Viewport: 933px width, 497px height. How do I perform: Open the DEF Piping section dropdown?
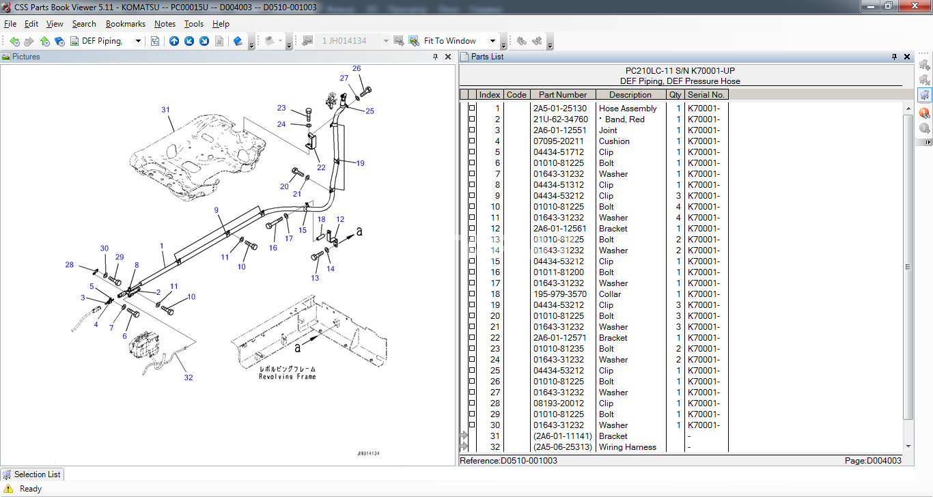(138, 41)
